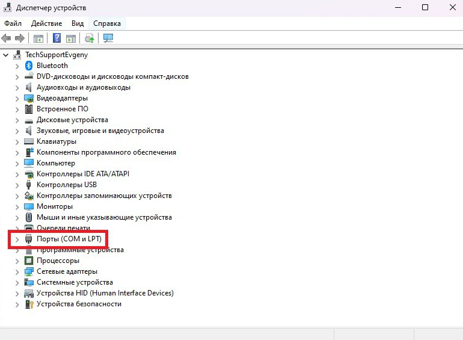Select Устройства HID (Human Interface Devices) label

point(105,293)
